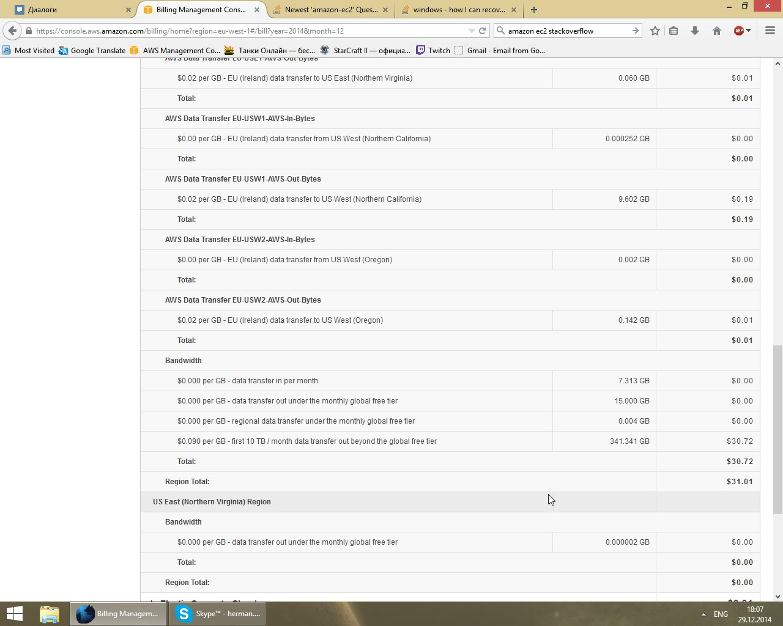Switch to Billing Management Console tab
783x626 pixels.
coord(201,10)
